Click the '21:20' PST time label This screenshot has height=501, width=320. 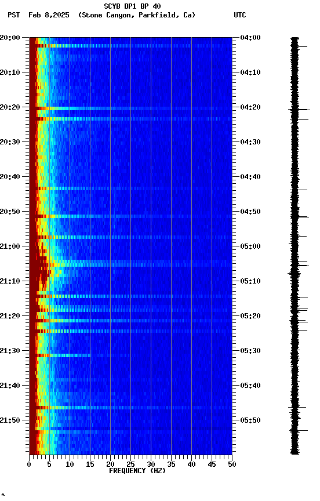(x=10, y=316)
